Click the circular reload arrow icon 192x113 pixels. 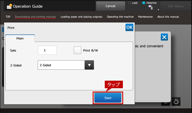coord(176,102)
